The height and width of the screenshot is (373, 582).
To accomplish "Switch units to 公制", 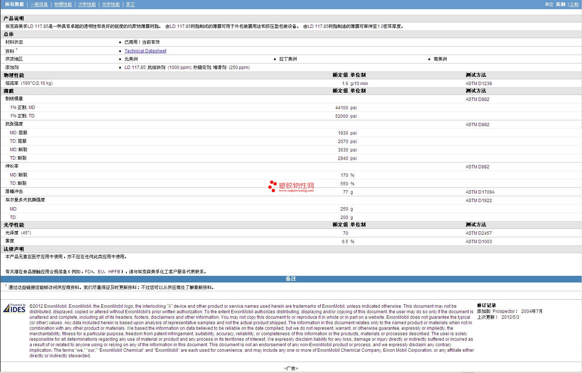I will 574,4.
